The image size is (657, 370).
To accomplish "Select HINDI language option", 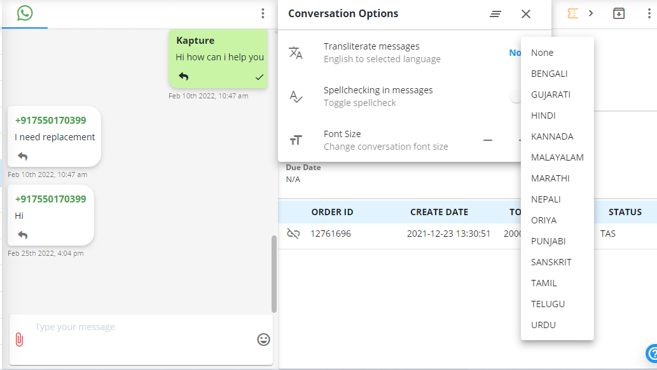I will pyautogui.click(x=557, y=116).
